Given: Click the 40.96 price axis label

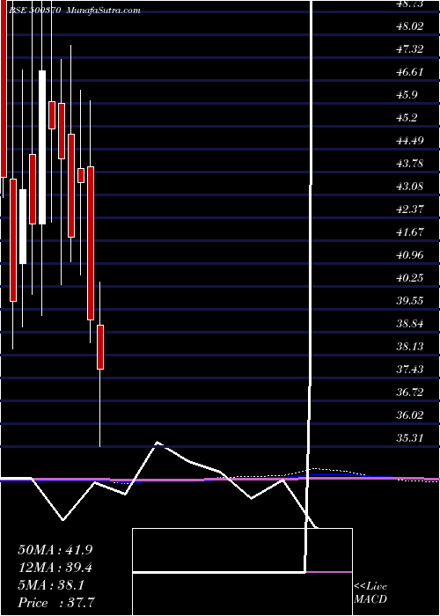Looking at the screenshot, I should (x=410, y=255).
